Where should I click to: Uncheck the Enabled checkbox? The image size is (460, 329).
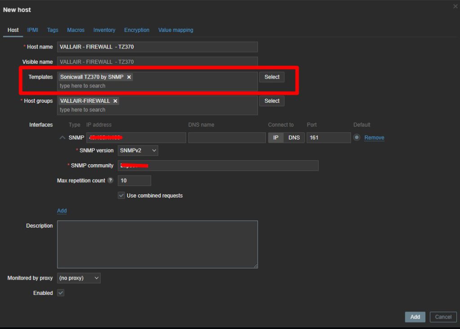[61, 293]
